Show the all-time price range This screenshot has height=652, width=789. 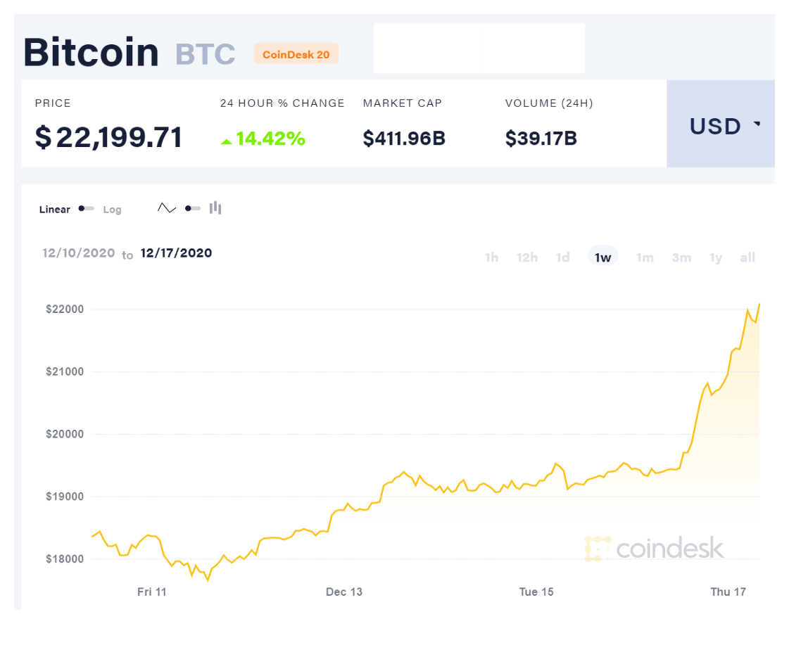point(747,257)
